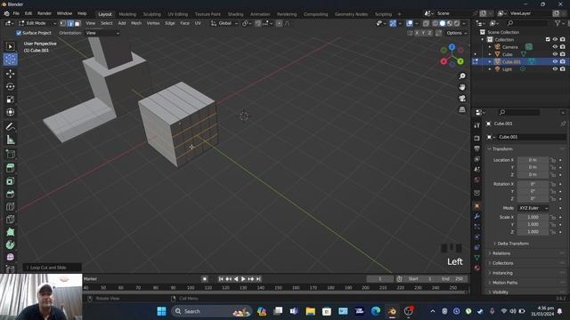Jump to the timeline's first frame
Image resolution: width=570 pixels, height=320 pixels.
click(221, 279)
